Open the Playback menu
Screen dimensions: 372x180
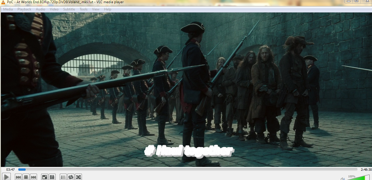[x=24, y=9]
